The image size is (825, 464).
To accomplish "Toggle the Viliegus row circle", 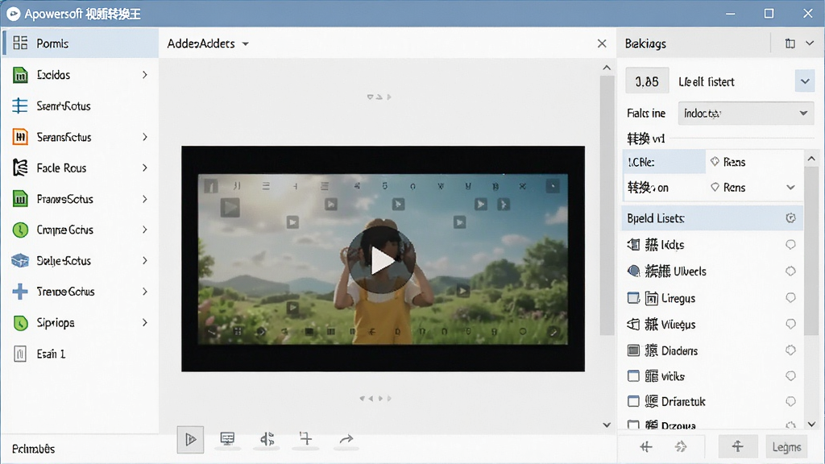I will [x=790, y=324].
